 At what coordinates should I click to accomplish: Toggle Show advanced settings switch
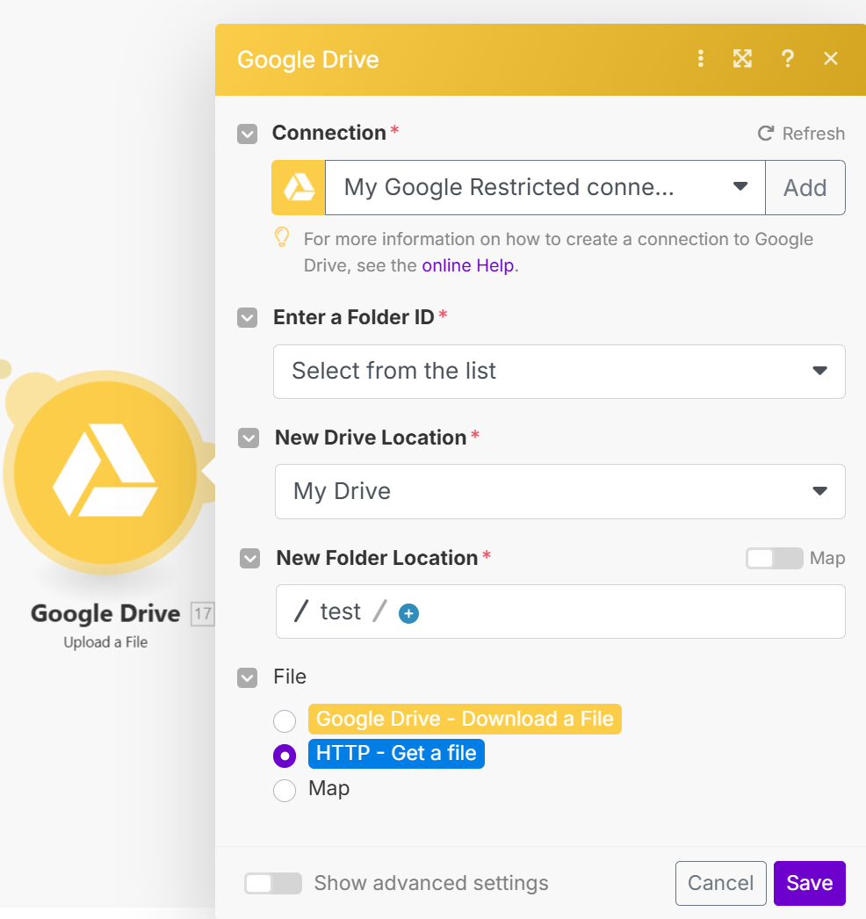pyautogui.click(x=273, y=883)
